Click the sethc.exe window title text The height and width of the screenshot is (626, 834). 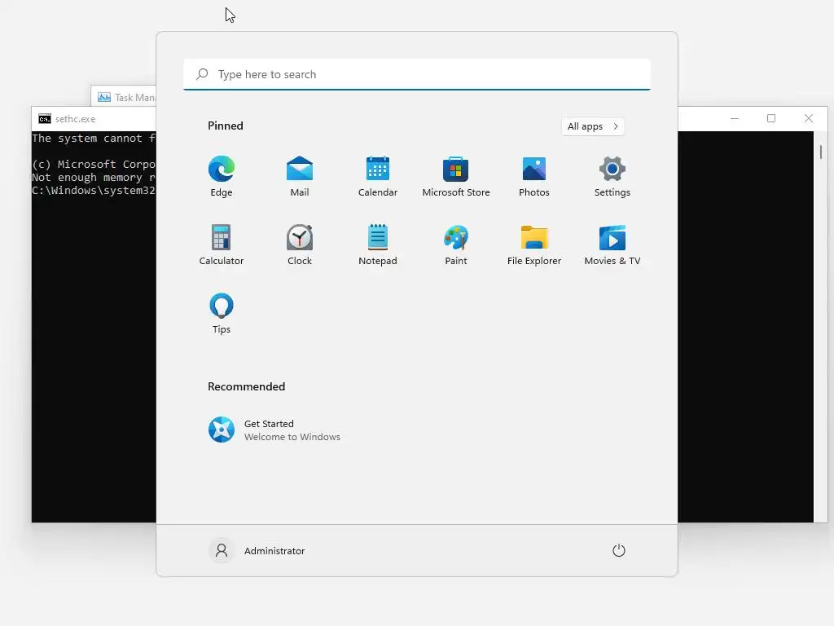(x=76, y=119)
